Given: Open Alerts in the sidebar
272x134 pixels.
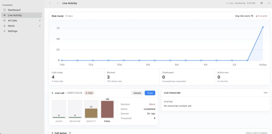Looking at the screenshot, I should pyautogui.click(x=22, y=26).
